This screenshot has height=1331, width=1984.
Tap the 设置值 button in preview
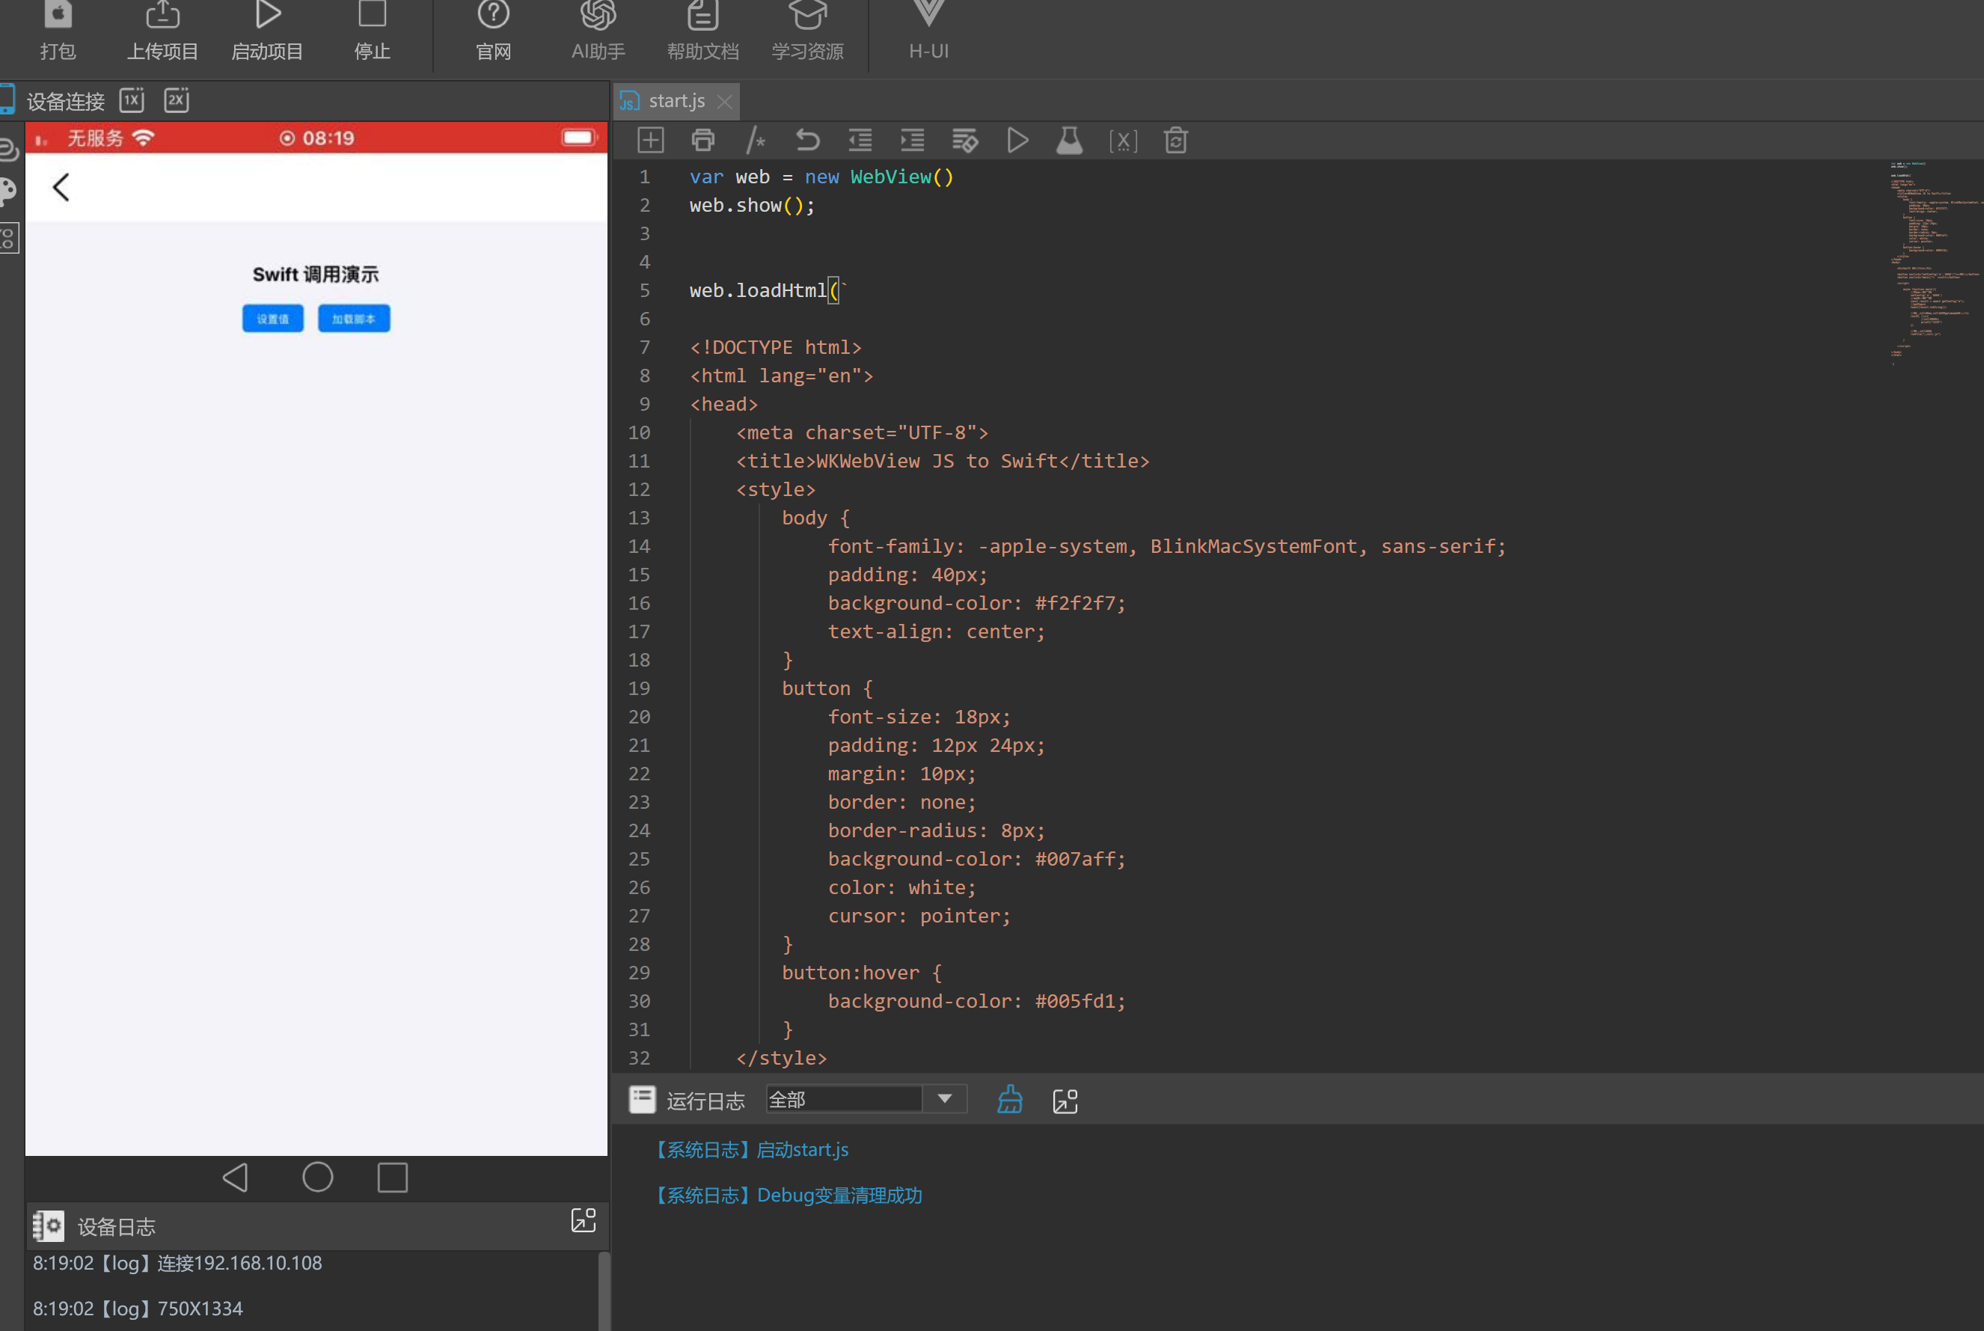[x=272, y=318]
